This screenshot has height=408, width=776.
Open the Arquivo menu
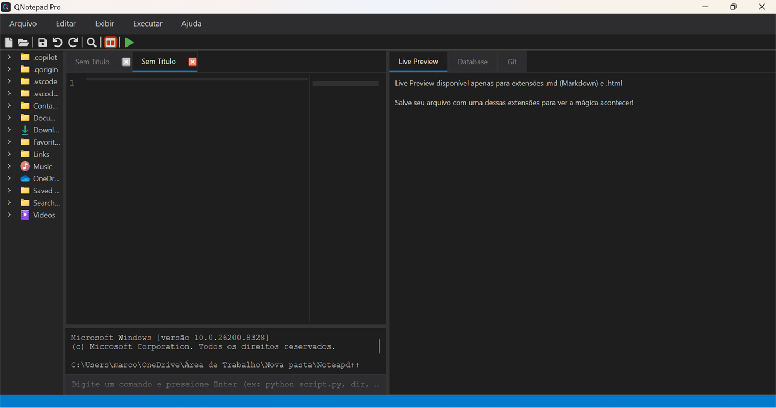tap(23, 24)
